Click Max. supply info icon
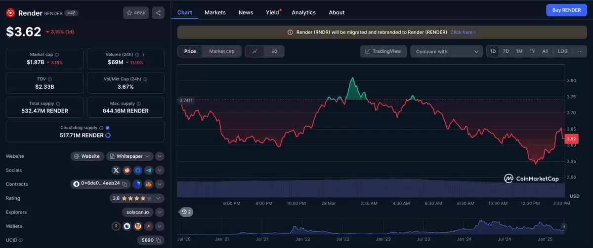593x248 pixels. point(139,104)
